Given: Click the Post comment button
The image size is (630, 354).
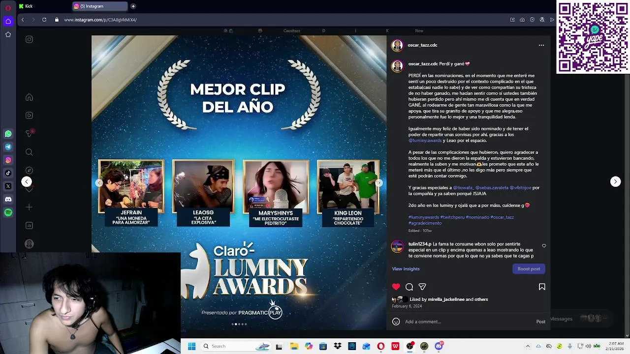Looking at the screenshot, I should [x=540, y=322].
